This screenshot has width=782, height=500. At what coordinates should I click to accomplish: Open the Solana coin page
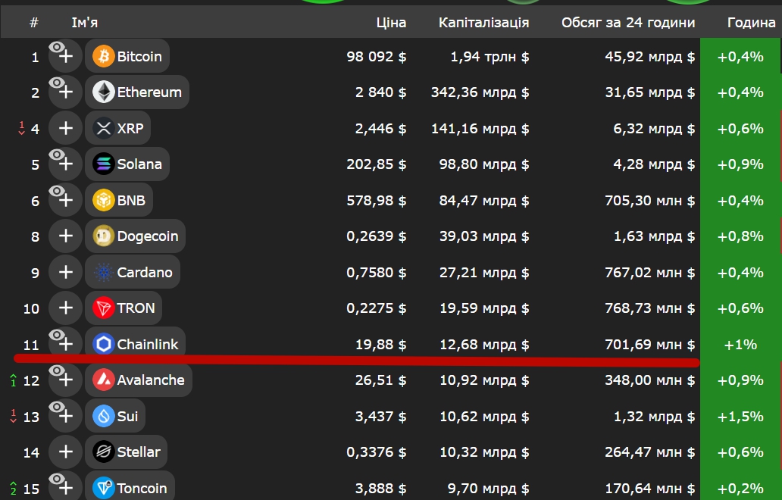pos(127,164)
